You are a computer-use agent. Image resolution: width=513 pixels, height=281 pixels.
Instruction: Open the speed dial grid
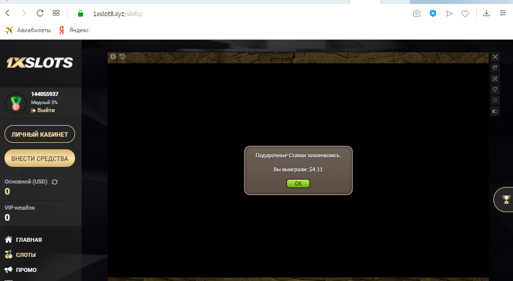click(x=56, y=13)
